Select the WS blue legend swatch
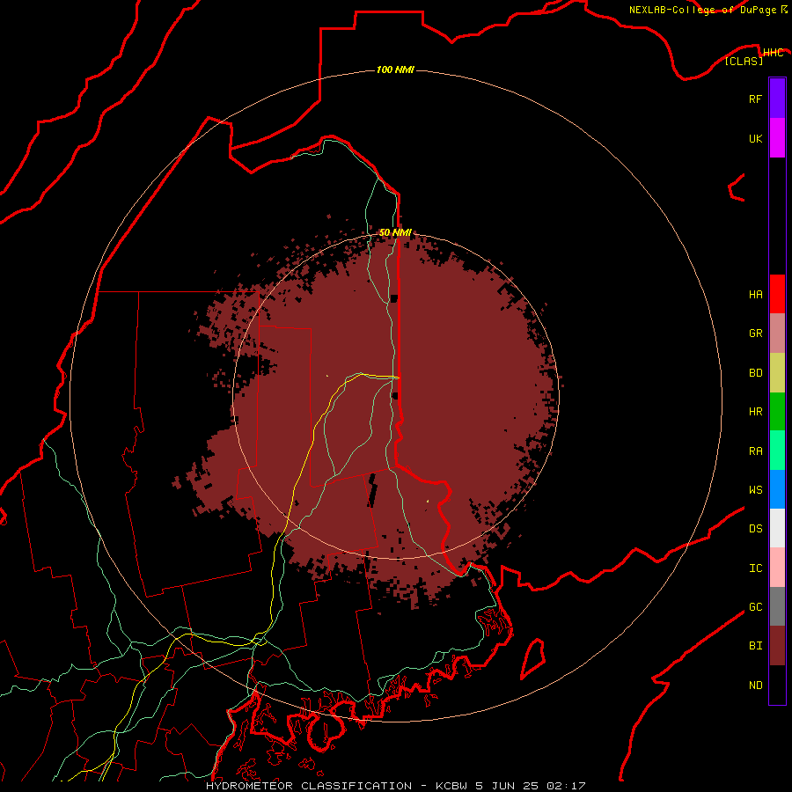 point(777,489)
